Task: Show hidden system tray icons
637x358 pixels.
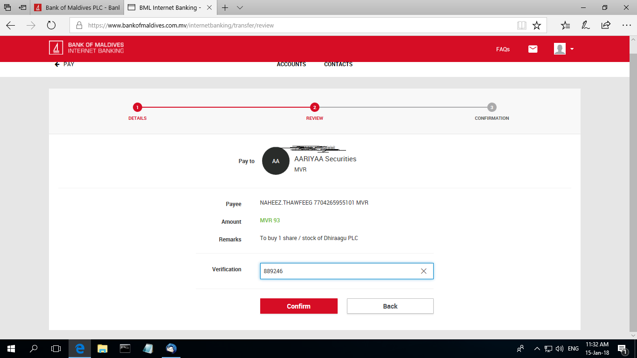Action: 537,348
